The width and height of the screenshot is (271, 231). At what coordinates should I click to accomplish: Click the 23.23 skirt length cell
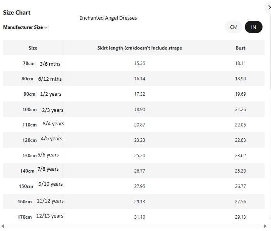coord(140,140)
